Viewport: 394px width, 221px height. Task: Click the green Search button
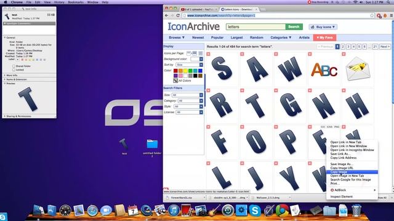(x=294, y=26)
